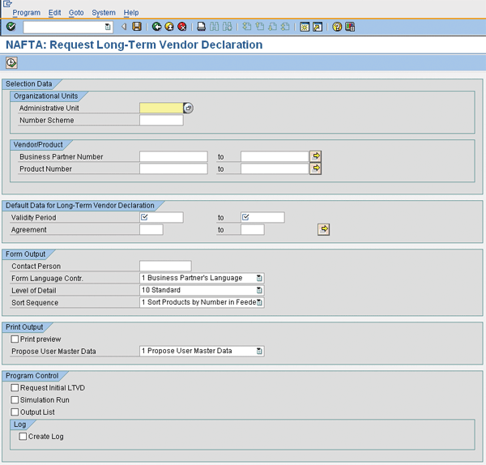This screenshot has width=486, height=465.
Task: Click the Find Next binoculars icon
Action: 227,27
